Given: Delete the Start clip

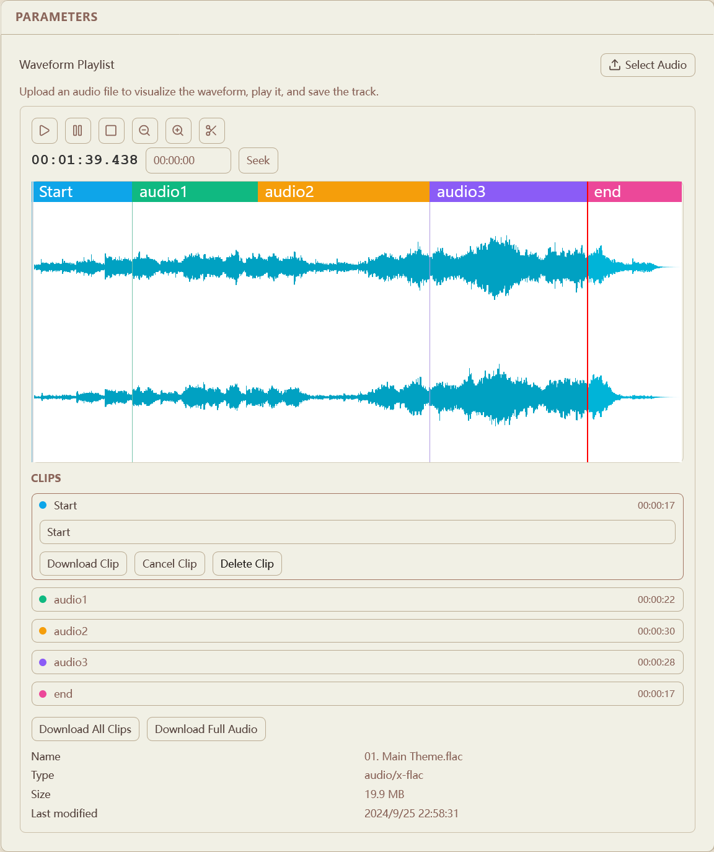Looking at the screenshot, I should 247,563.
